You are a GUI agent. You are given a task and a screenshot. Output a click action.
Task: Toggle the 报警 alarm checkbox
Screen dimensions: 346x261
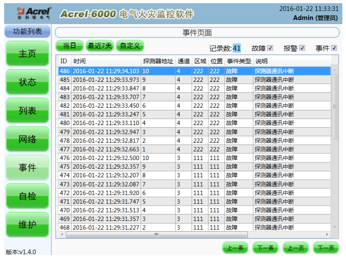(x=302, y=48)
